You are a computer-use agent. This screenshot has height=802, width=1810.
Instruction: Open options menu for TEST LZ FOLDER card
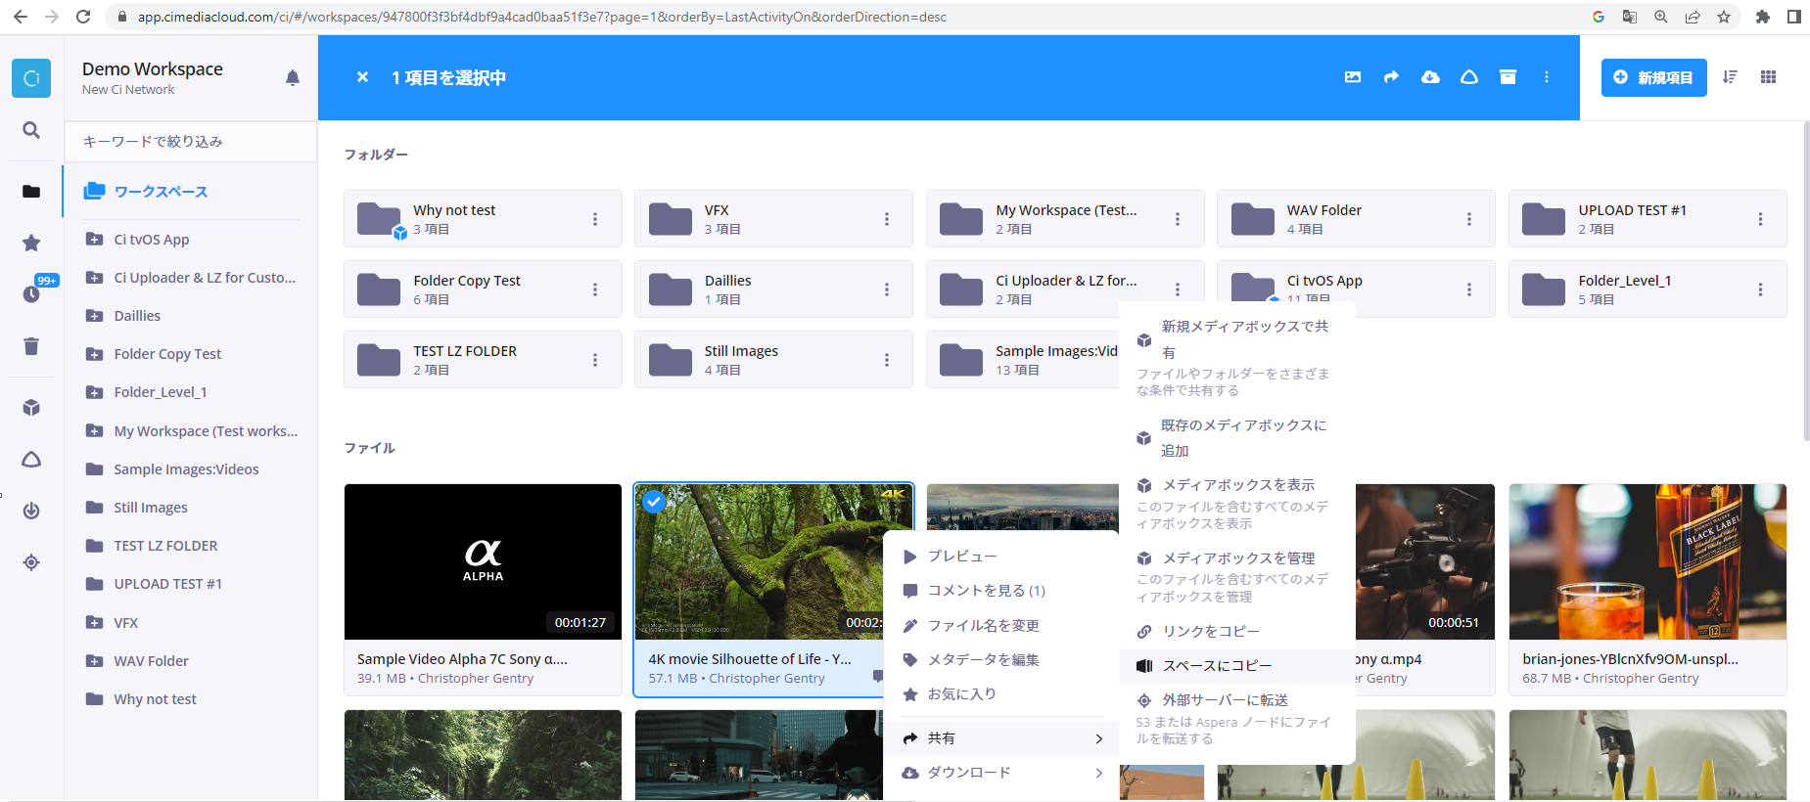coord(595,360)
